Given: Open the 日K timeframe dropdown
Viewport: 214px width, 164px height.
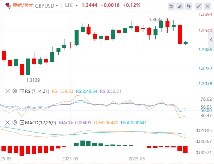Looking at the screenshot, I should coord(71,5).
